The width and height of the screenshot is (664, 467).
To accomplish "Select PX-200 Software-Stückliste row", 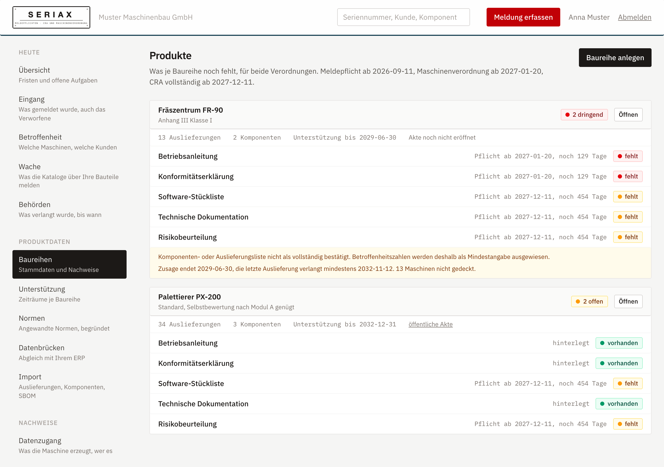I will click(400, 383).
